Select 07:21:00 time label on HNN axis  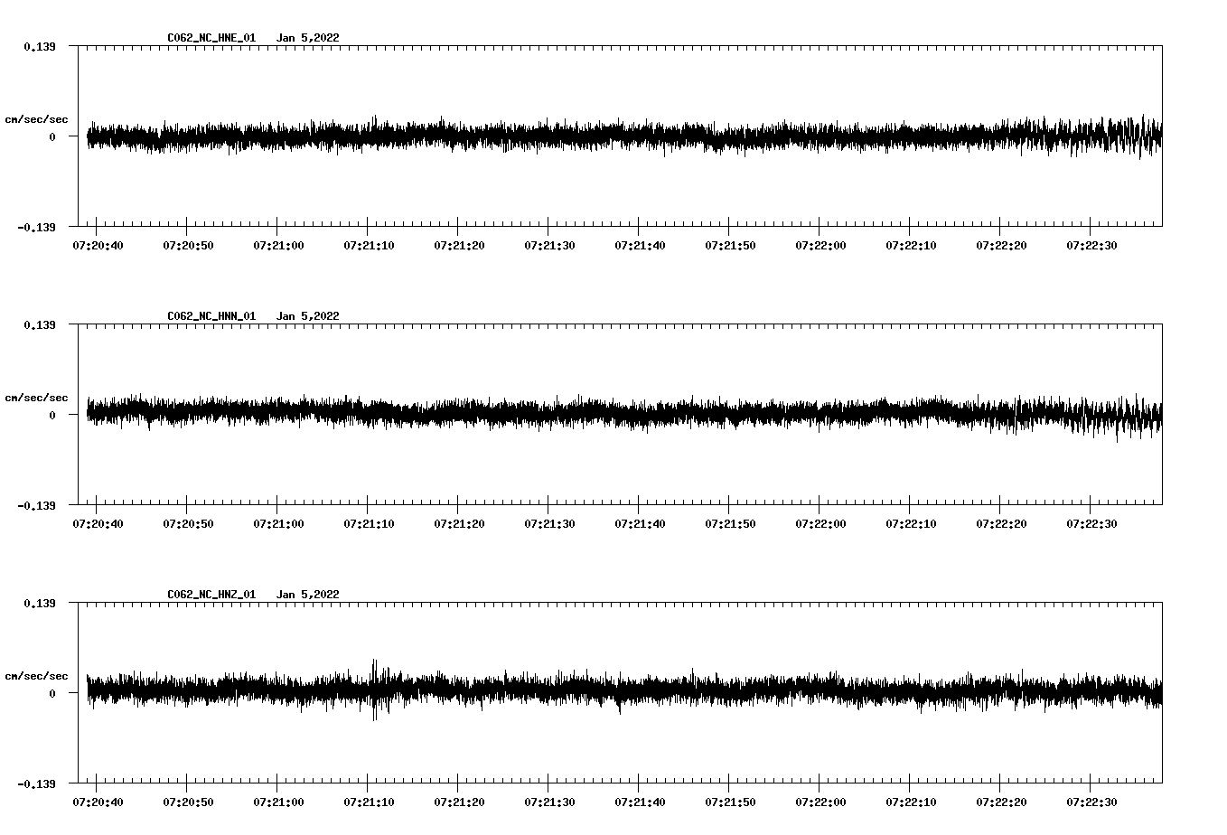point(278,523)
